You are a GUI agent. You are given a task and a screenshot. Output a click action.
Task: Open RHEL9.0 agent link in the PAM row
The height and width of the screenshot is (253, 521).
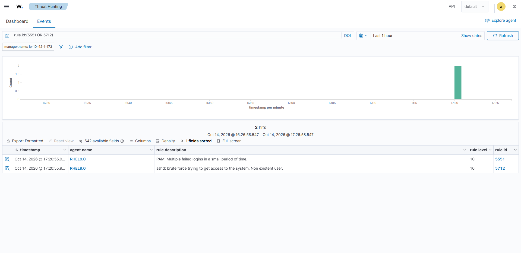(x=78, y=159)
